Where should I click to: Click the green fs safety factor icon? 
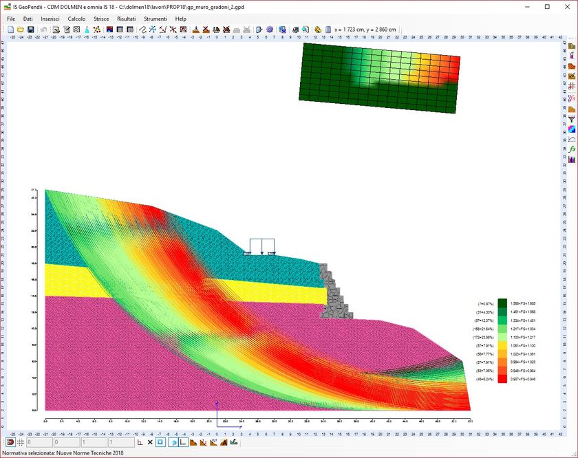(572, 149)
